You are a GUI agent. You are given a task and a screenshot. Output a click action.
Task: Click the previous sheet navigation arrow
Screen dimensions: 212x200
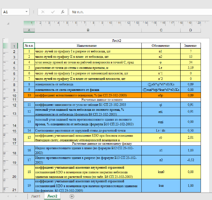(x=8, y=196)
